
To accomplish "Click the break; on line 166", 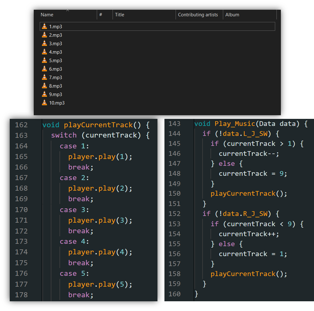I will (x=81, y=167).
